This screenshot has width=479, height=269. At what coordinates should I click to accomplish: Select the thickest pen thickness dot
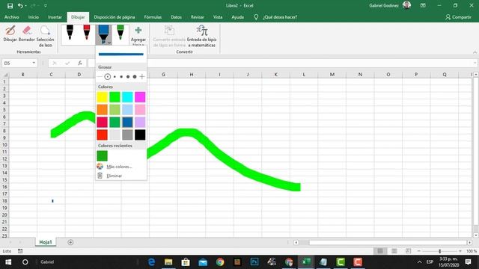point(135,76)
